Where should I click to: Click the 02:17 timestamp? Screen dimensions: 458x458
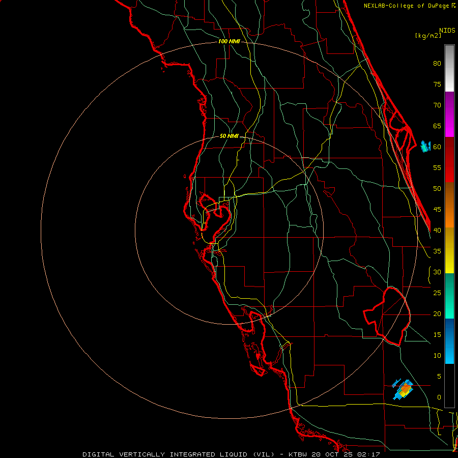click(x=368, y=454)
